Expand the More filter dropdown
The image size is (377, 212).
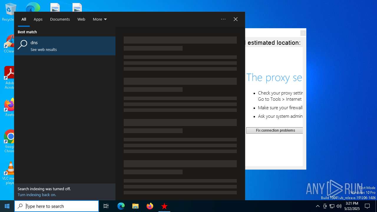[100, 19]
